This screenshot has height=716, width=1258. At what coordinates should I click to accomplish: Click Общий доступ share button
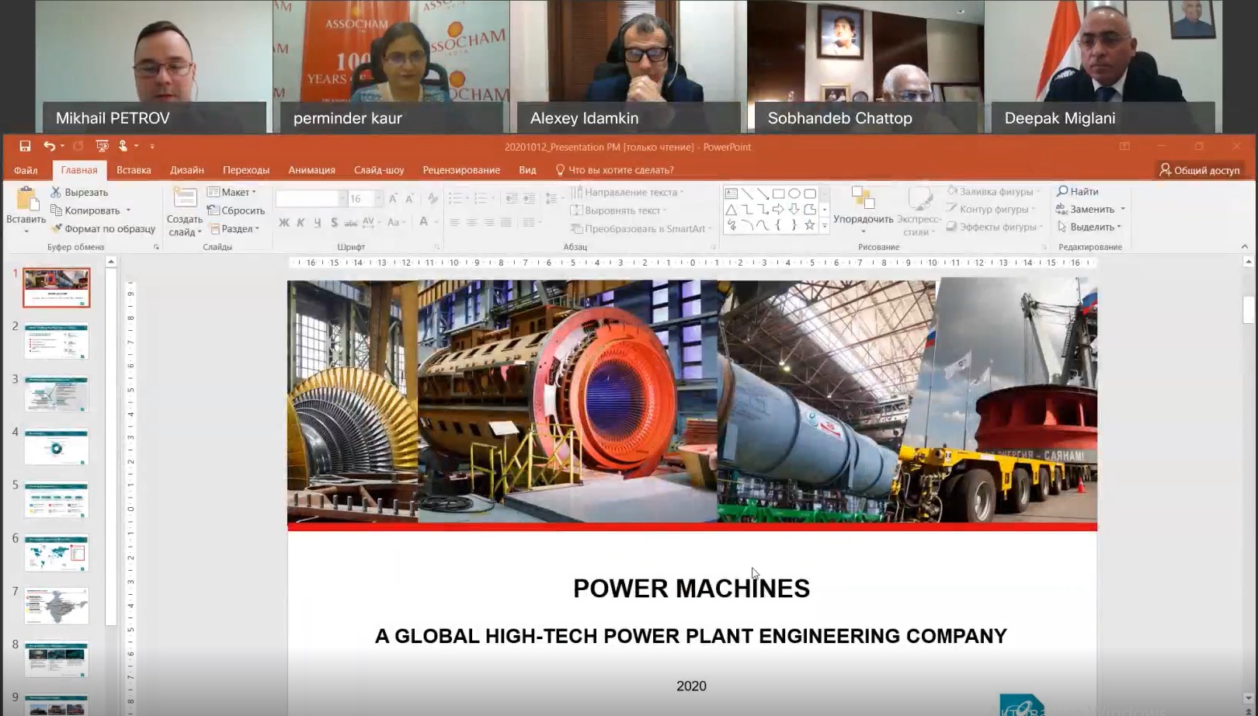pos(1200,170)
